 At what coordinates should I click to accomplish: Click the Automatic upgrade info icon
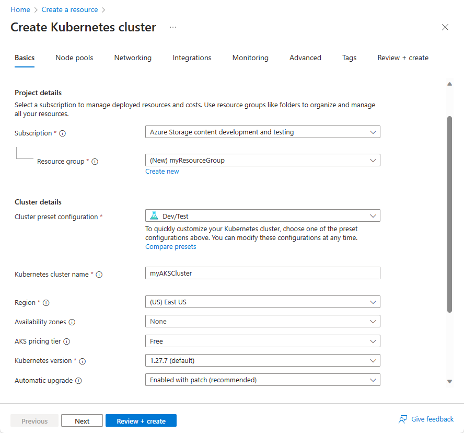tap(78, 381)
